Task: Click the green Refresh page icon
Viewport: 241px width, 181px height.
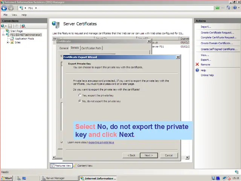Action: [x=217, y=8]
